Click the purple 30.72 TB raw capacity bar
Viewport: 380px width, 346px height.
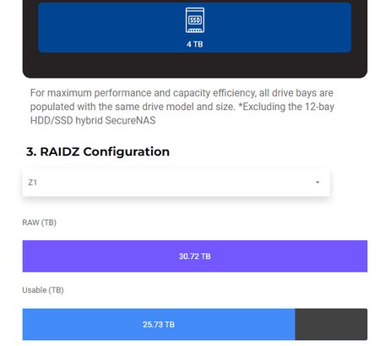pyautogui.click(x=195, y=256)
